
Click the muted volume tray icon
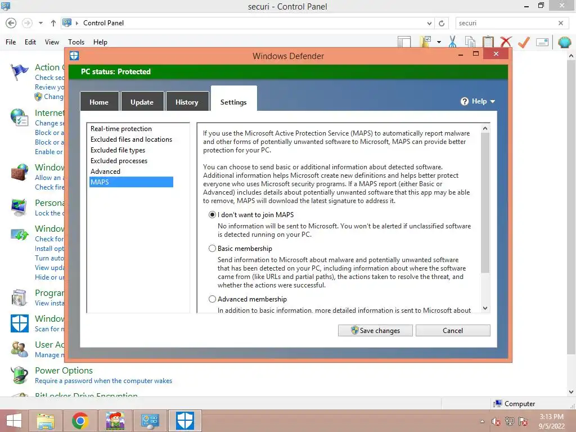[496, 421]
